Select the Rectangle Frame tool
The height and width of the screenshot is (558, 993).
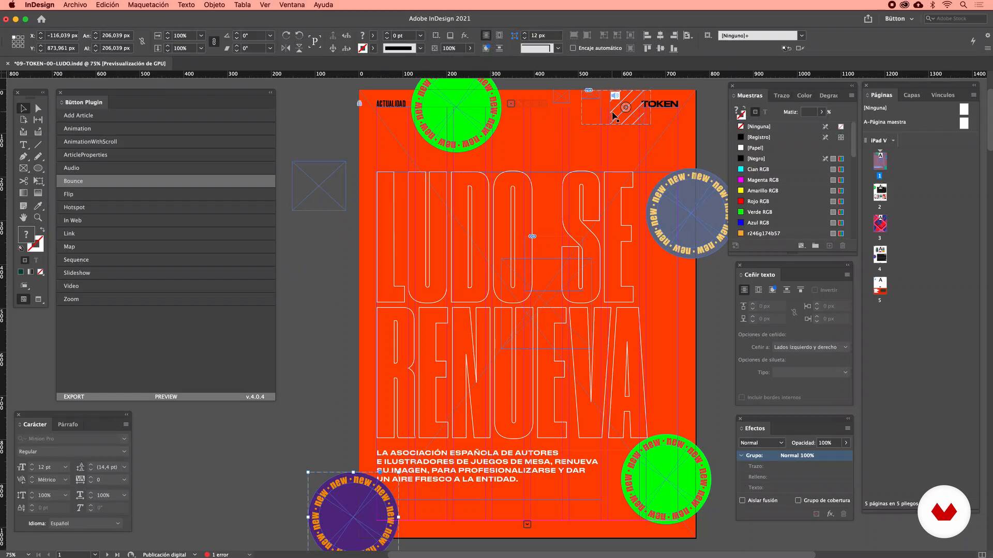[23, 168]
